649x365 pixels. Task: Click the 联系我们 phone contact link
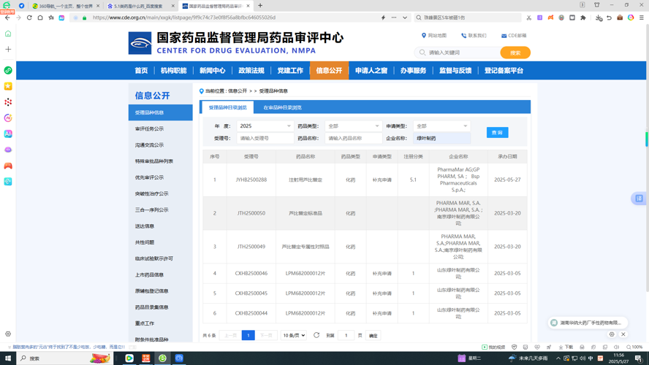474,36
